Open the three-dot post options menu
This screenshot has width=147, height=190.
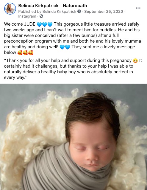point(138,8)
